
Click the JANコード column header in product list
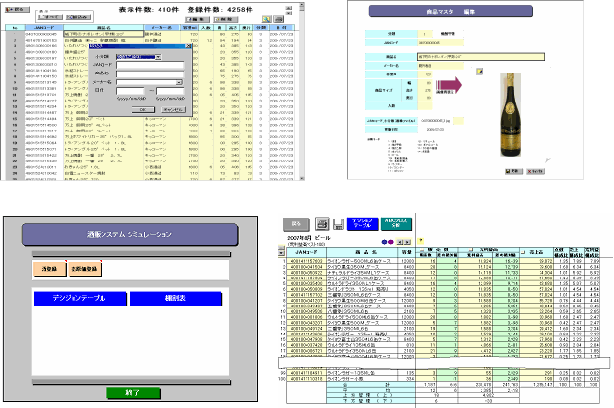44,28
